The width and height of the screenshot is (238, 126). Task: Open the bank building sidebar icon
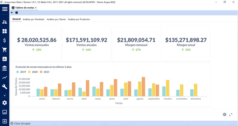(5, 68)
